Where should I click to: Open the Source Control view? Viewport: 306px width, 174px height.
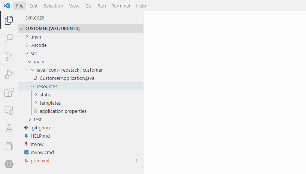(9, 56)
